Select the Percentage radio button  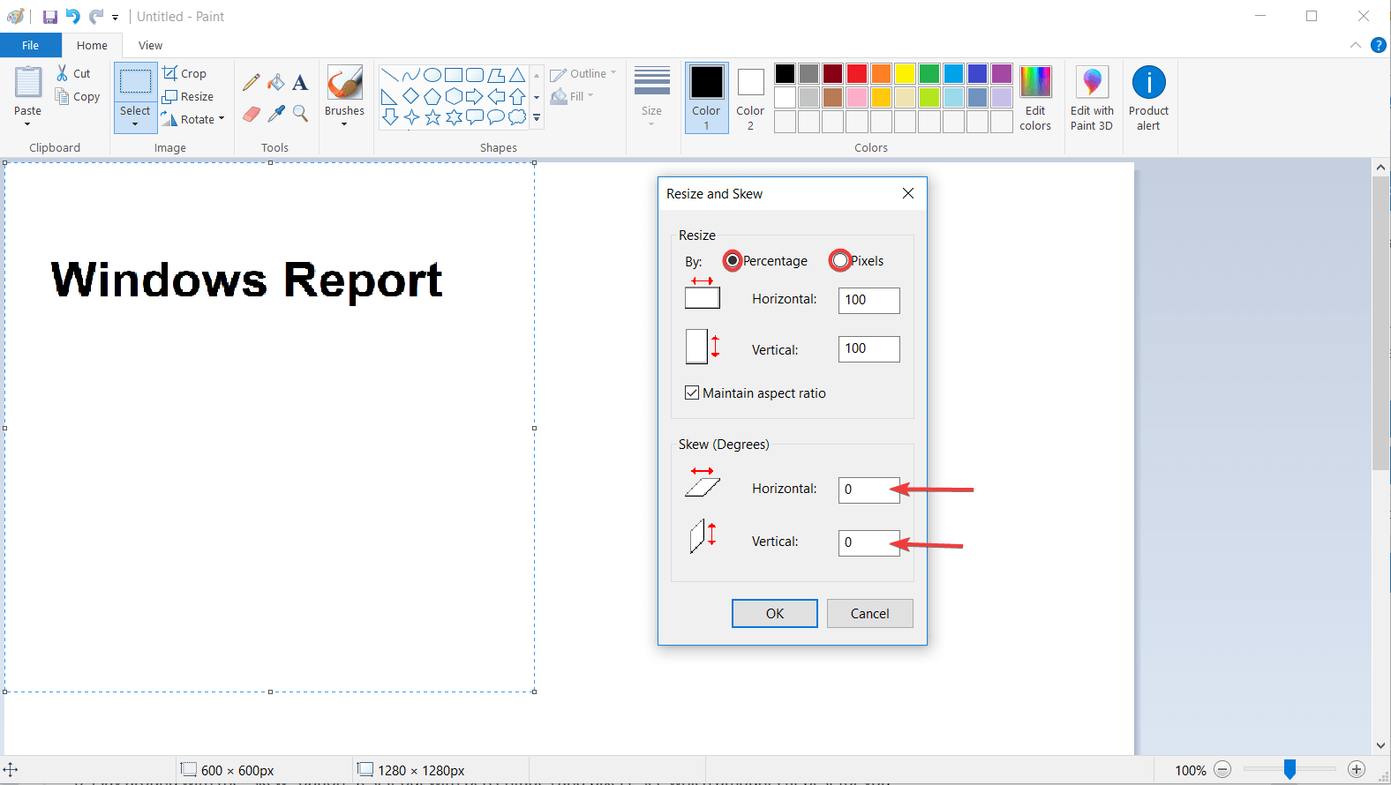(733, 260)
